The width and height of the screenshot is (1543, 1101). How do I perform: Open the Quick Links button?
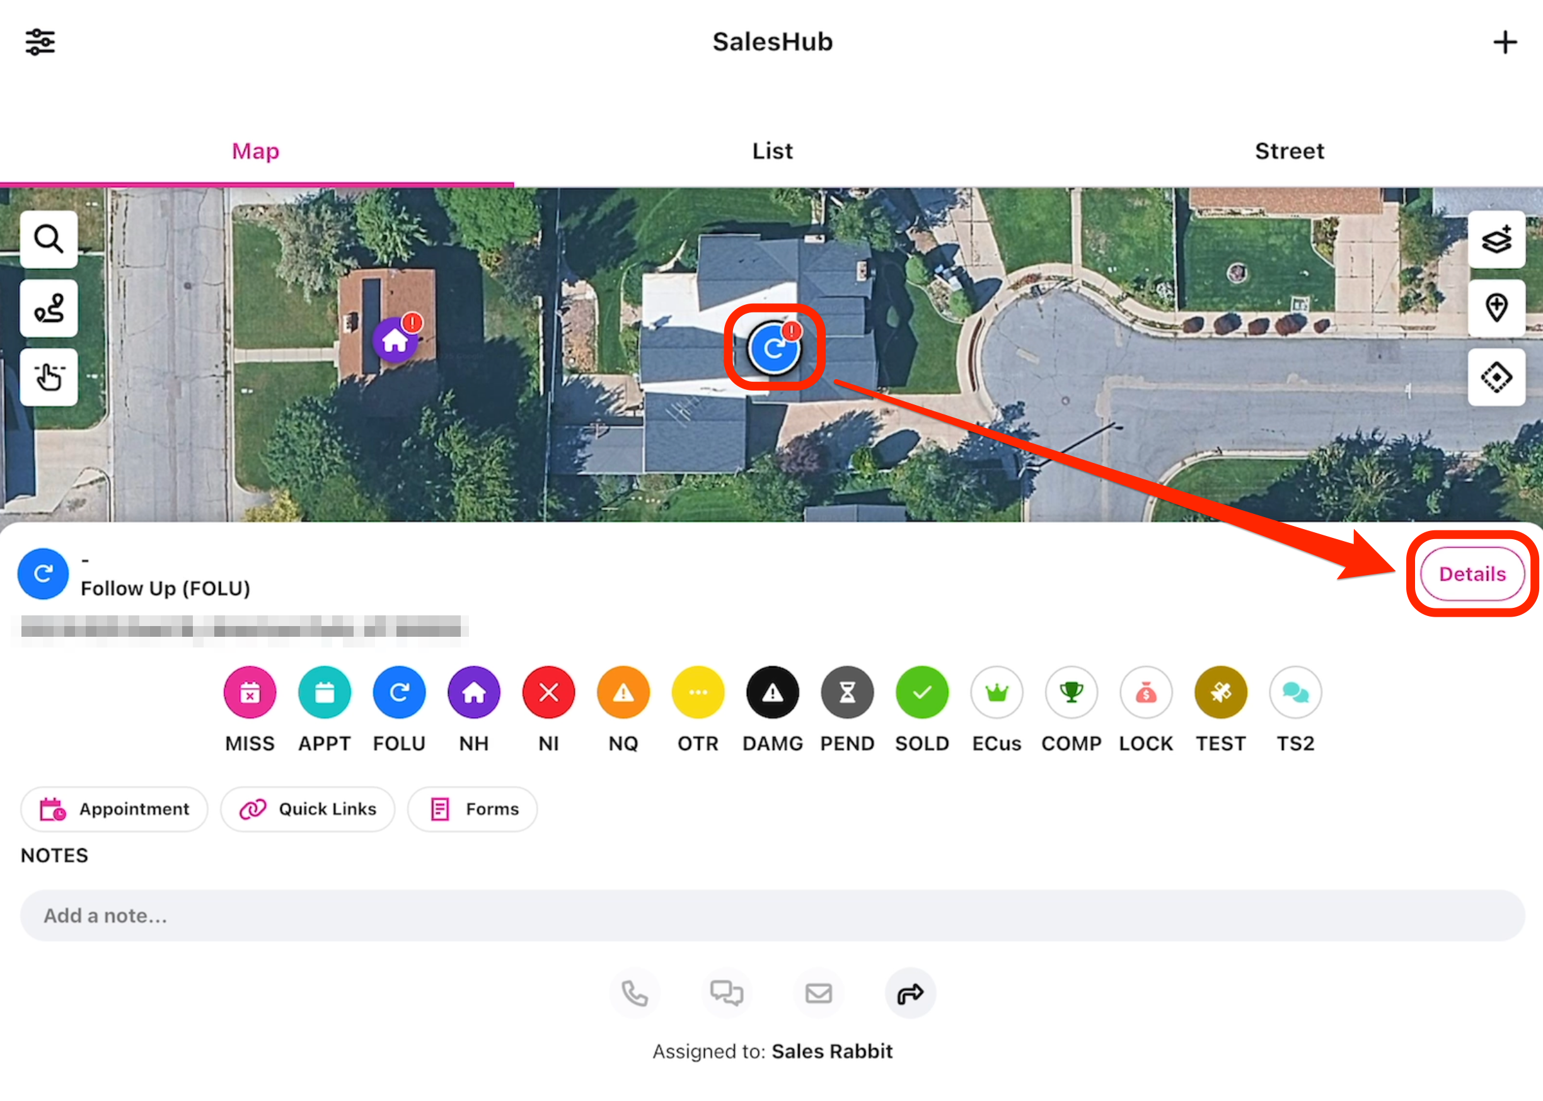pyautogui.click(x=308, y=809)
